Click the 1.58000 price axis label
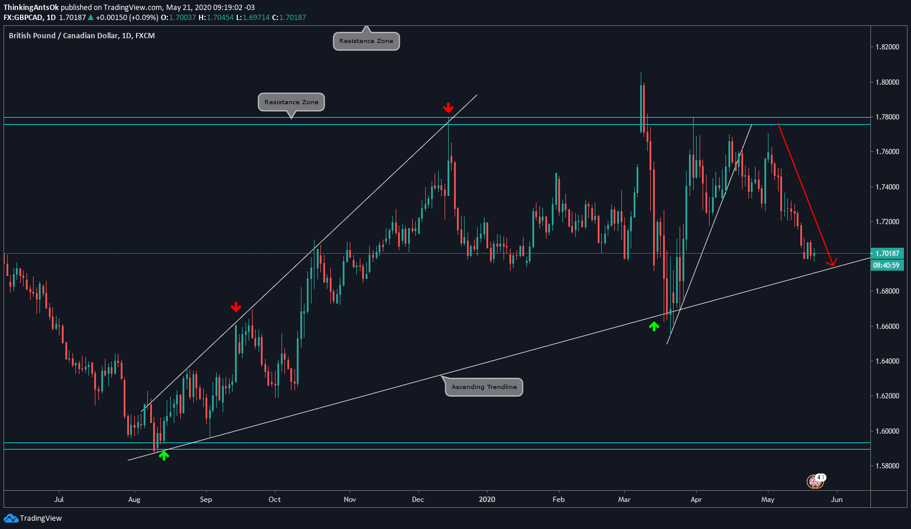 pos(887,466)
